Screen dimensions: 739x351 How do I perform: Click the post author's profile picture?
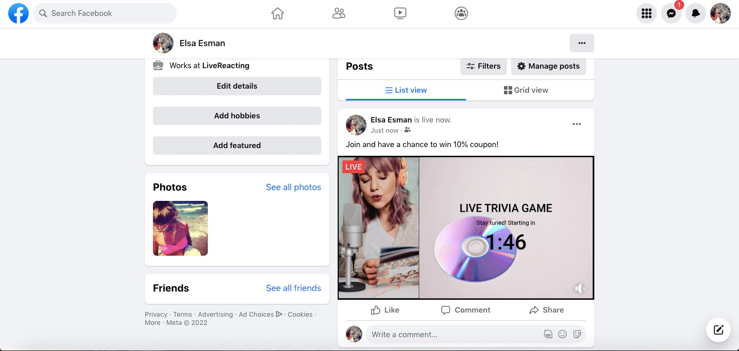point(356,125)
